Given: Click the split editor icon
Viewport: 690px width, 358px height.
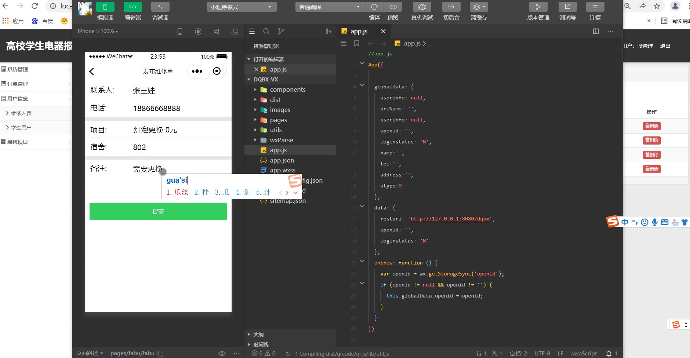Looking at the screenshot, I should click(596, 32).
